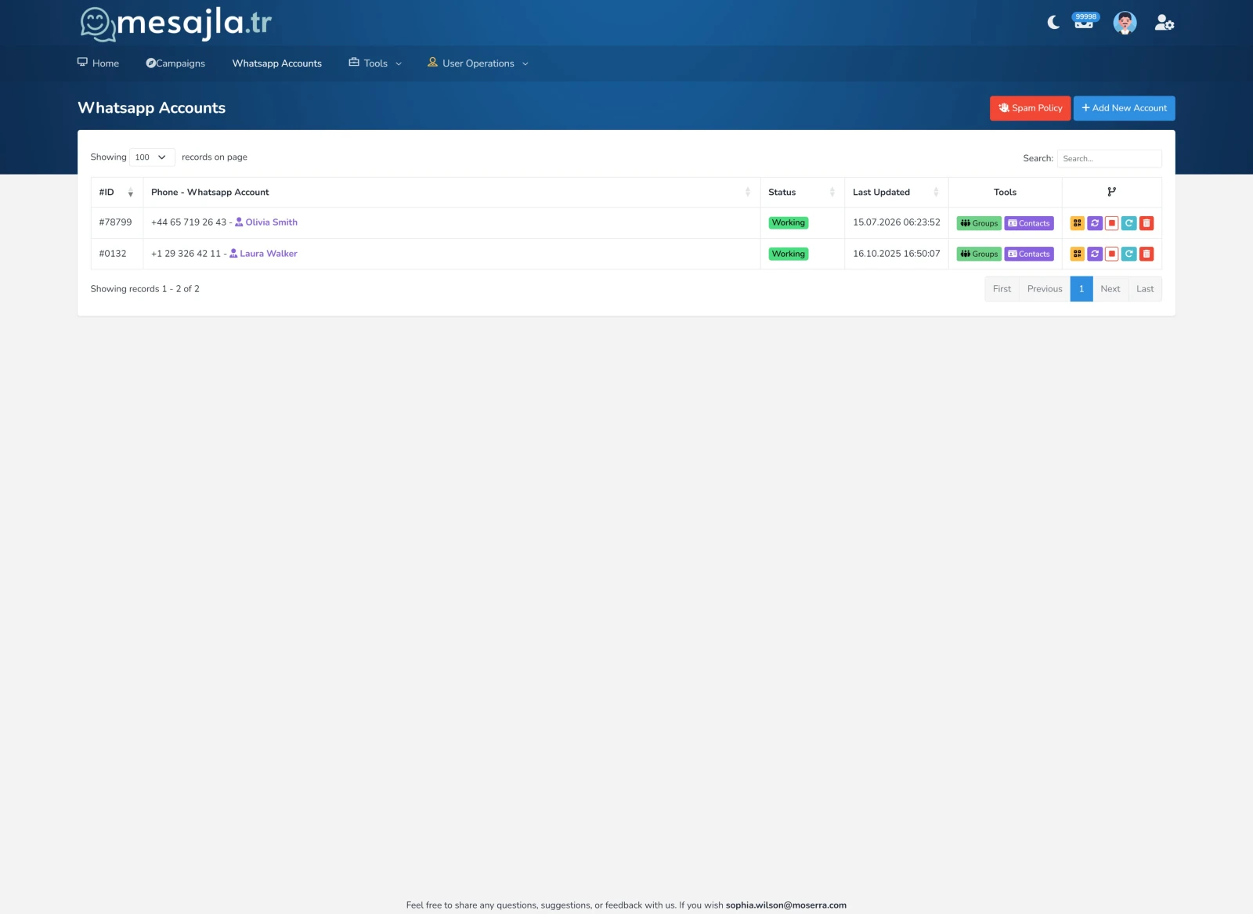Click the red Spam Policy button
This screenshot has width=1253, height=914.
click(1030, 108)
